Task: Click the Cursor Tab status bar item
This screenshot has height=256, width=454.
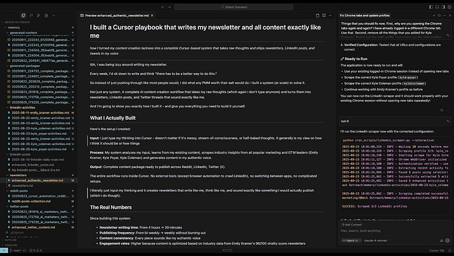Action: [x=437, y=250]
